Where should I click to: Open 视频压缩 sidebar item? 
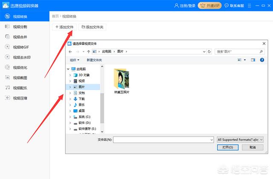click(20, 98)
